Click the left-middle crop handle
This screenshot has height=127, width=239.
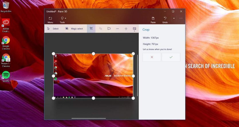(x=54, y=76)
